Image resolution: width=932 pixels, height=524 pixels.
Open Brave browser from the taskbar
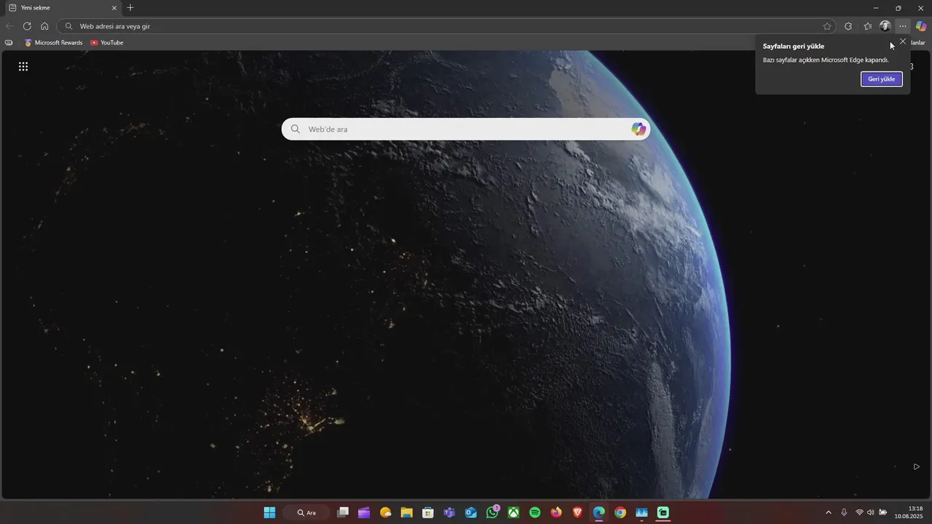point(577,512)
